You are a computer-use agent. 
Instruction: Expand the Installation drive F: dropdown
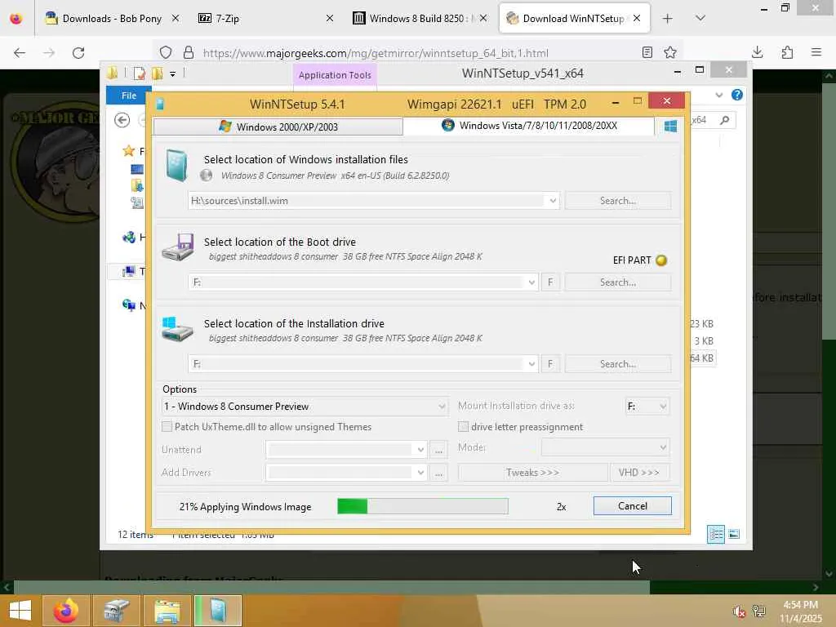click(x=531, y=364)
